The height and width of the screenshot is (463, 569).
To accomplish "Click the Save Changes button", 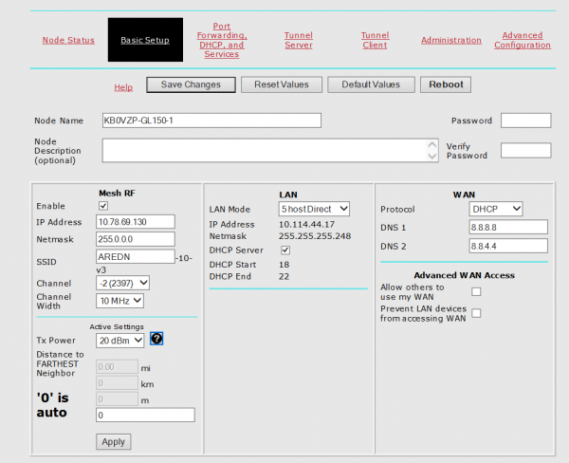I will pyautogui.click(x=191, y=84).
